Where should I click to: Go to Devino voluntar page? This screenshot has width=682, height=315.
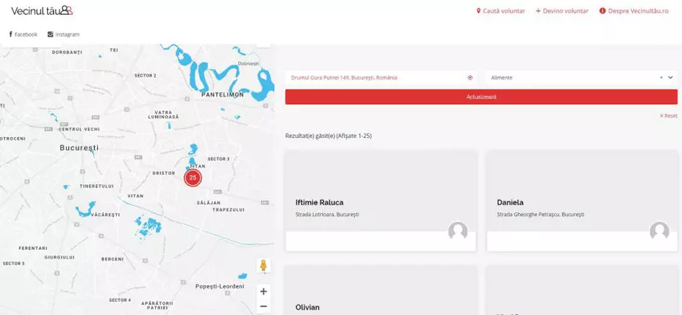pos(562,11)
